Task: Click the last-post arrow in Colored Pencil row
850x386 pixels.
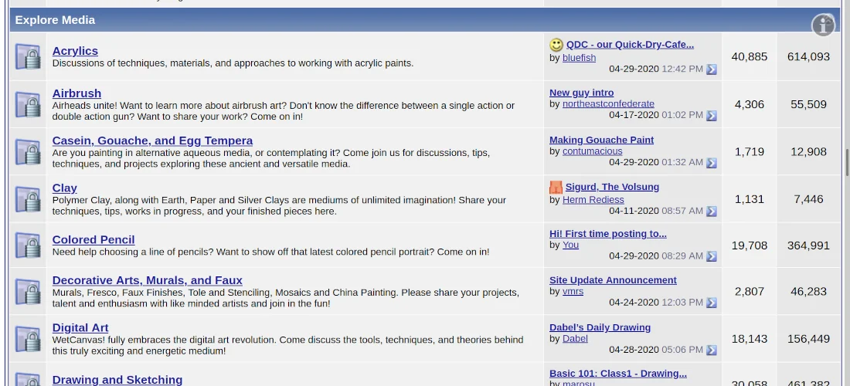Action: (x=712, y=256)
